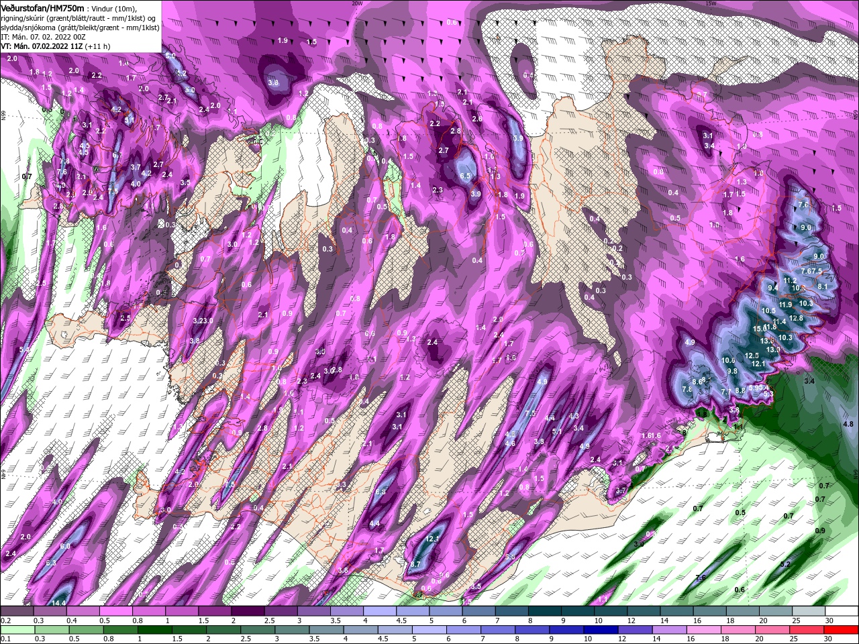Click the 11.9 precipitation value on the map

[x=785, y=305]
